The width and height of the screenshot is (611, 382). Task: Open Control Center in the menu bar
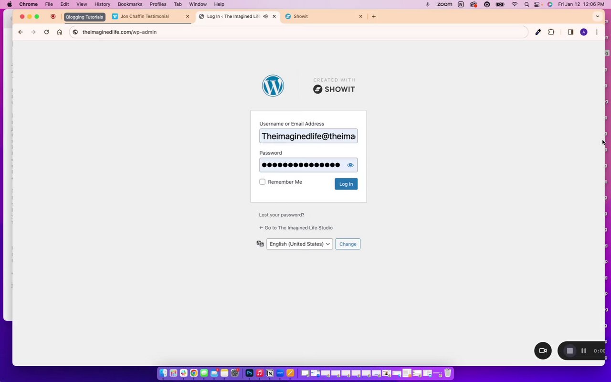tap(537, 4)
